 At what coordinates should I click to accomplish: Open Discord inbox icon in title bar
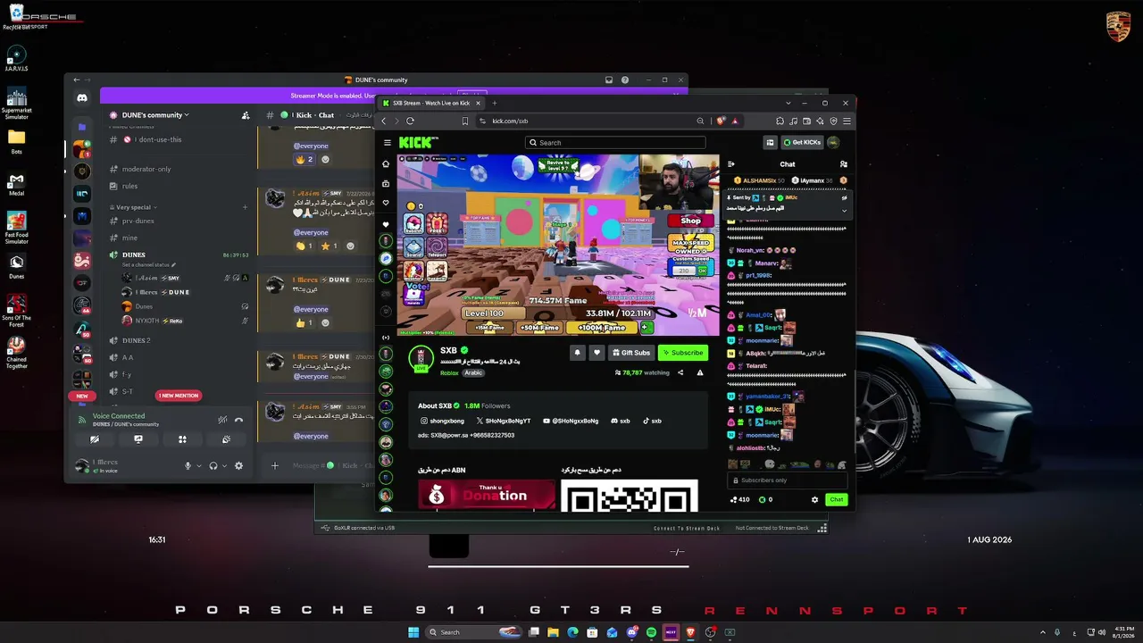pyautogui.click(x=609, y=79)
